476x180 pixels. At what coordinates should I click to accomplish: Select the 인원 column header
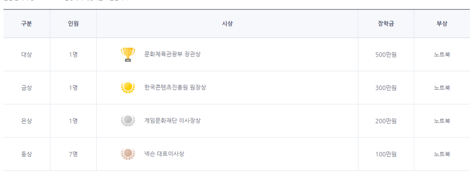click(x=73, y=24)
